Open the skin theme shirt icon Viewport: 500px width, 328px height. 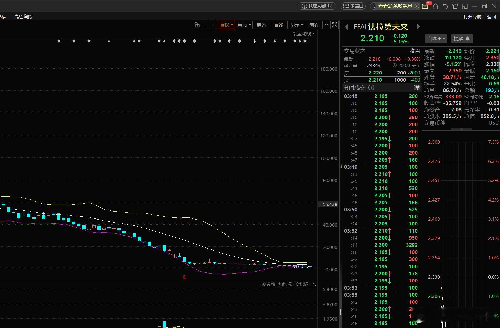point(455,6)
